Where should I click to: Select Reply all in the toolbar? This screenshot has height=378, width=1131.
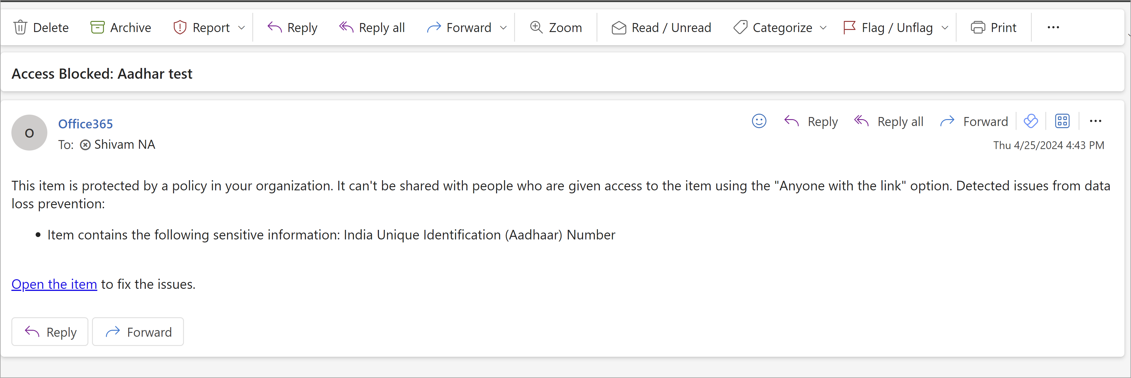click(x=372, y=27)
